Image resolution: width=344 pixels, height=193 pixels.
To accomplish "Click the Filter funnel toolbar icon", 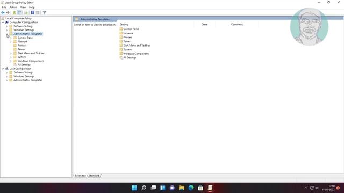I will click(x=44, y=13).
